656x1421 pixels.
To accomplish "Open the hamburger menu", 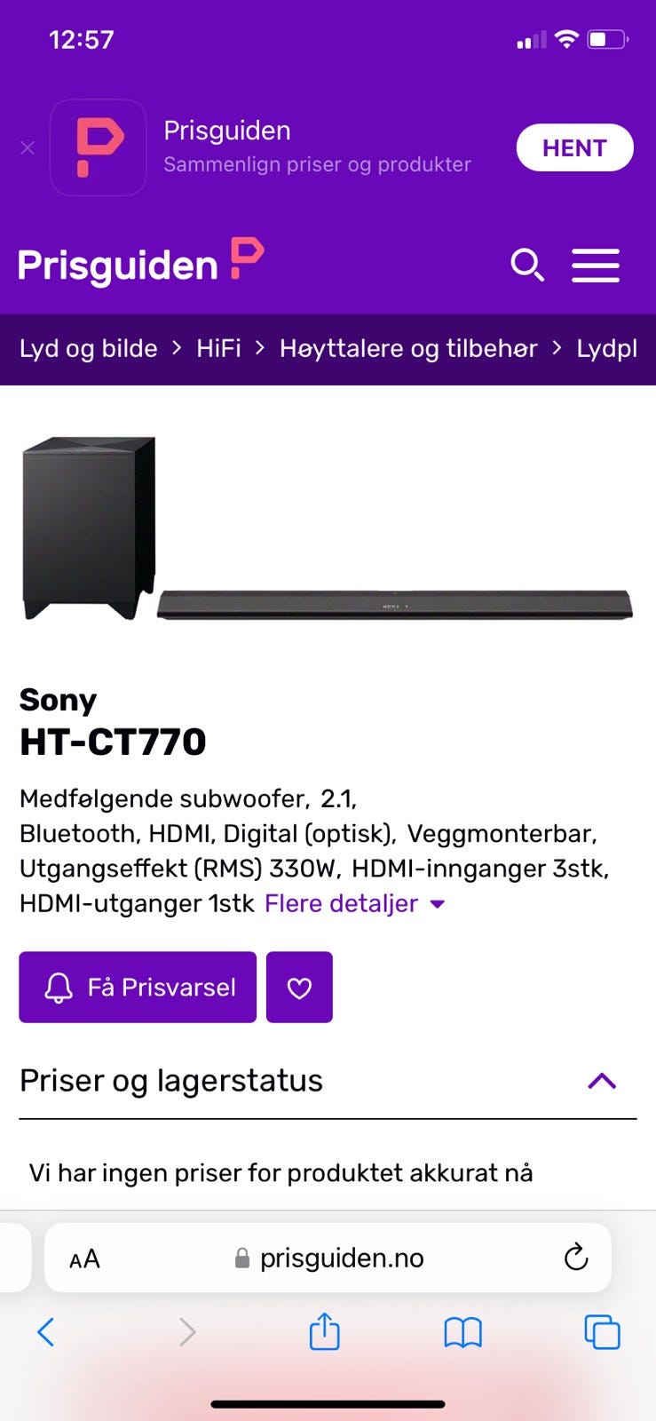I will pyautogui.click(x=595, y=265).
